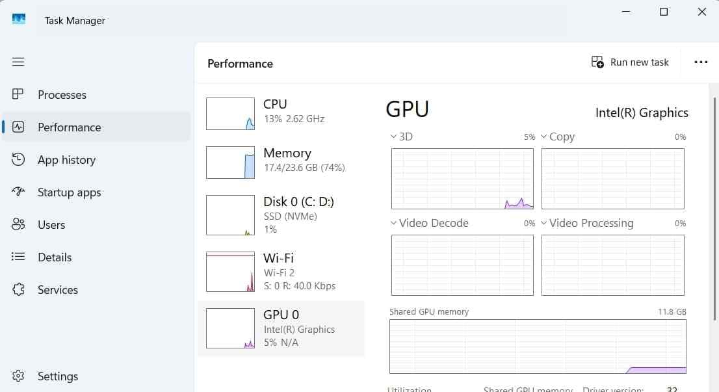Click the 3D engine graph

pyautogui.click(x=462, y=179)
